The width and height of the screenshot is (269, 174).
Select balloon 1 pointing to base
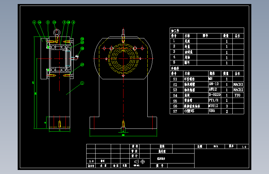click(x=82, y=83)
